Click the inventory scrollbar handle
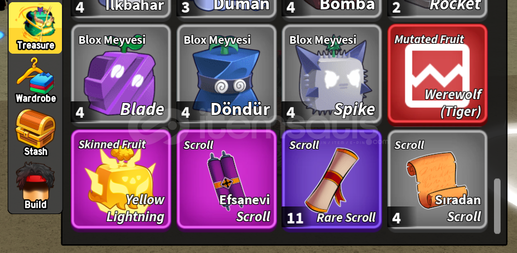The height and width of the screenshot is (253, 517). 497,206
